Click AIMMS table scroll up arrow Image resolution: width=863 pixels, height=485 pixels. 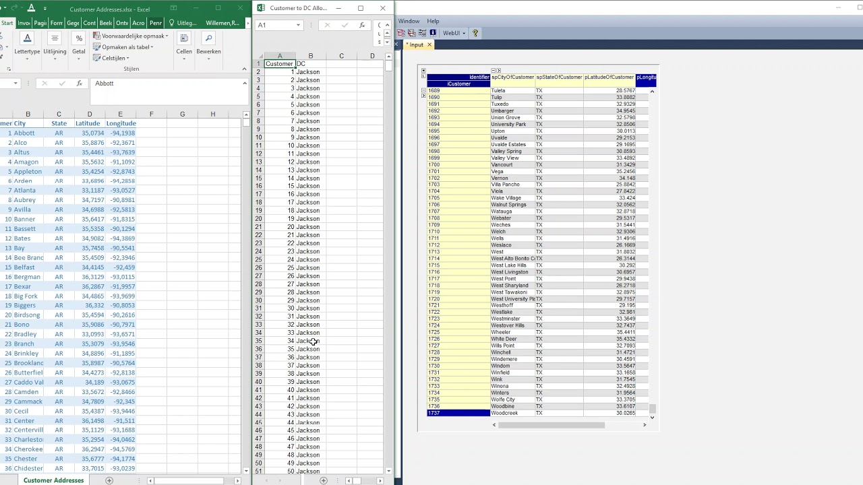click(x=652, y=91)
